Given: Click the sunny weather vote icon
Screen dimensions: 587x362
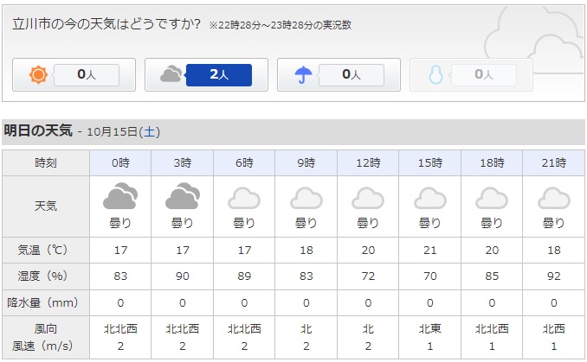Looking at the screenshot, I should pyautogui.click(x=38, y=74).
